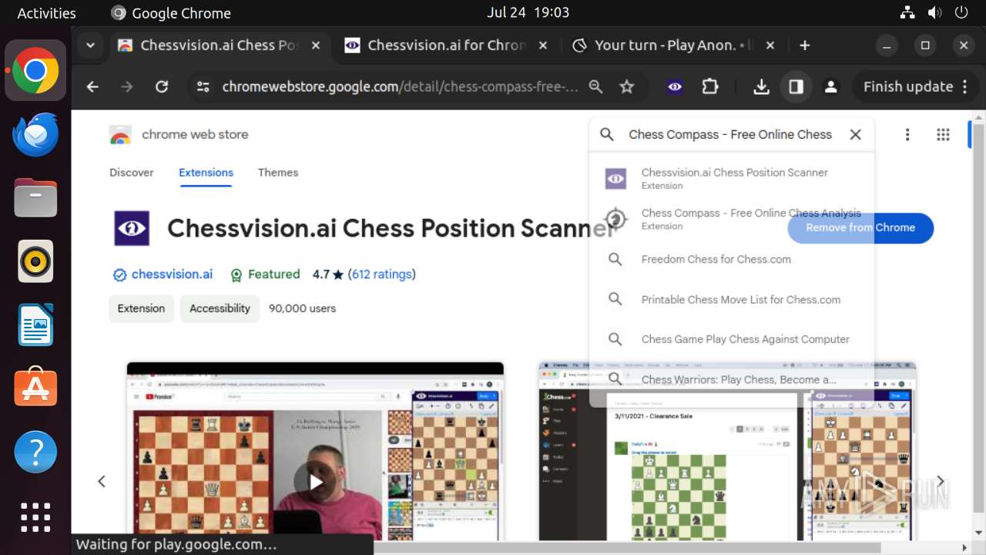Play the first screenshot video
The width and height of the screenshot is (986, 555).
(316, 482)
